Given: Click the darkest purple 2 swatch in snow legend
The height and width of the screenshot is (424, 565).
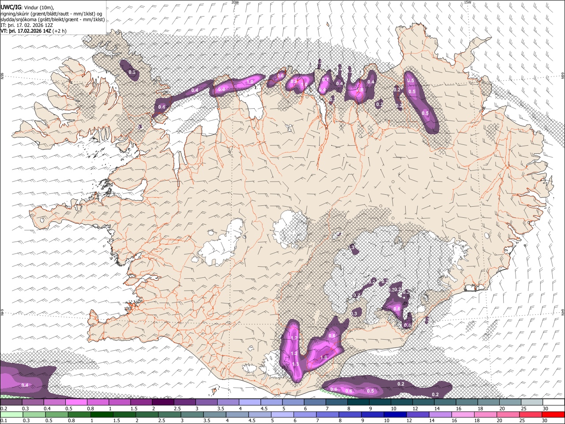Looking at the screenshot, I should click(163, 402).
